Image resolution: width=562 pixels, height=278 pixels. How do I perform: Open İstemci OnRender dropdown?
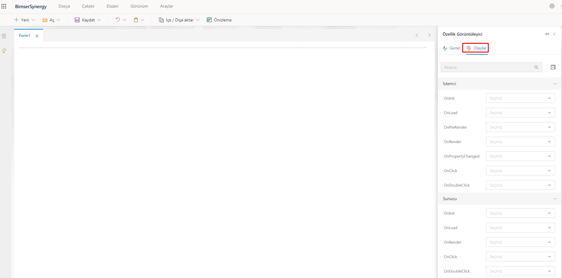[520, 142]
